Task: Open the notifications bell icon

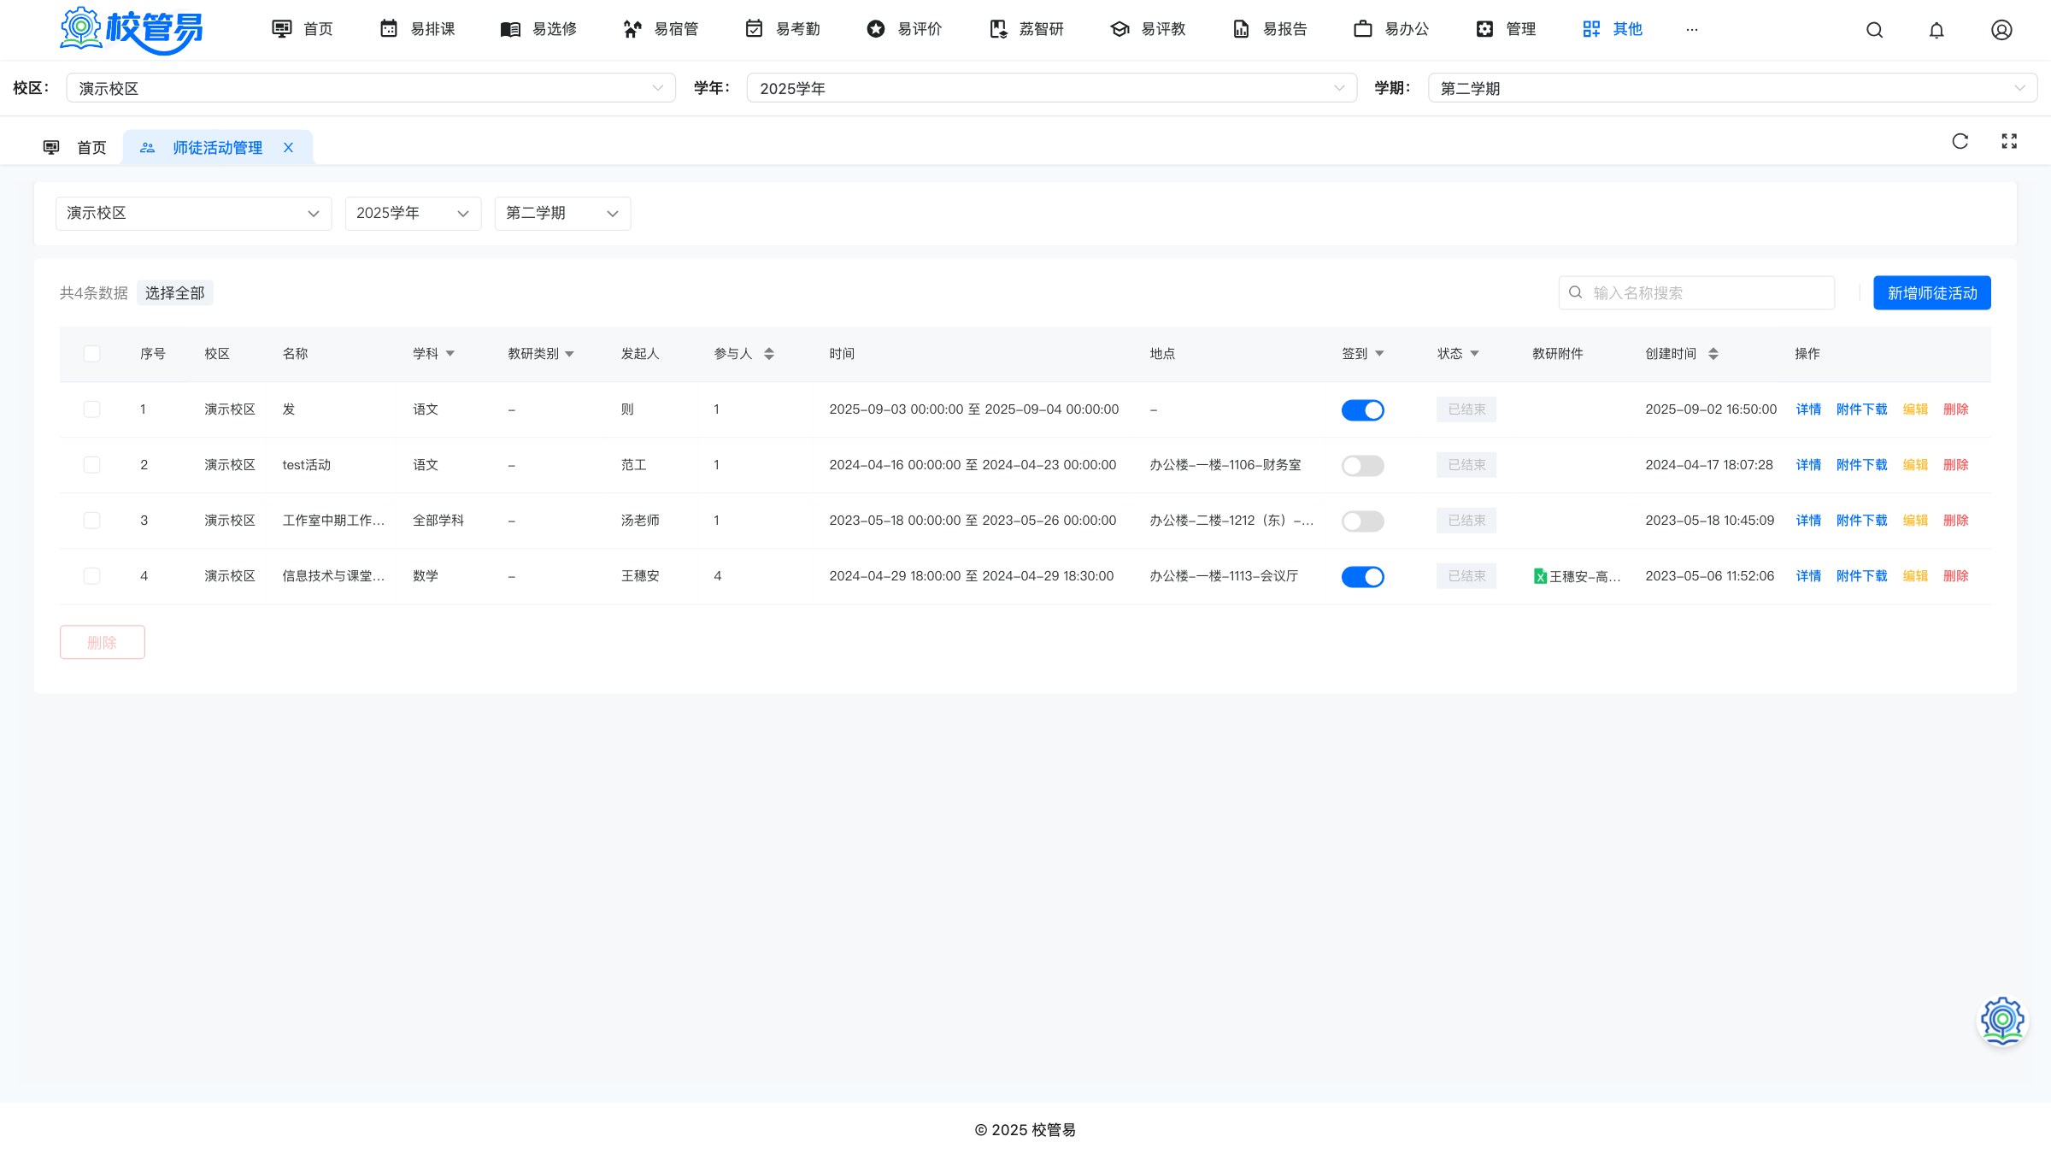Action: [x=1936, y=30]
